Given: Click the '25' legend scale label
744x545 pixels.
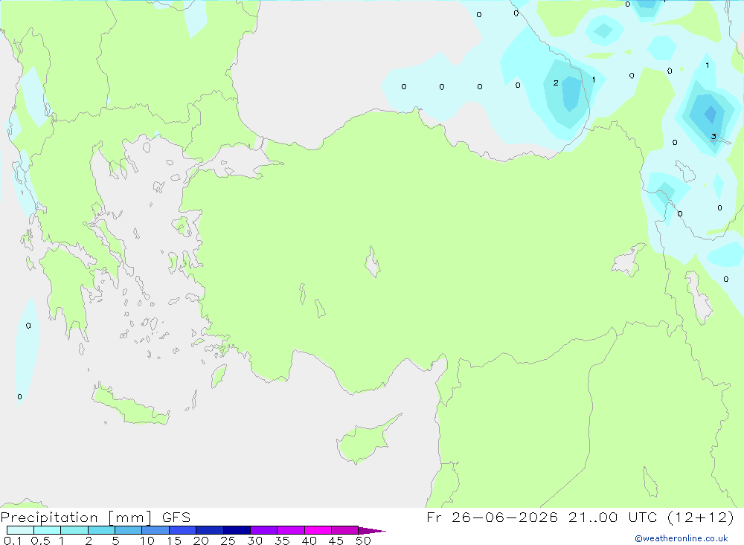Looking at the screenshot, I should 228,541.
